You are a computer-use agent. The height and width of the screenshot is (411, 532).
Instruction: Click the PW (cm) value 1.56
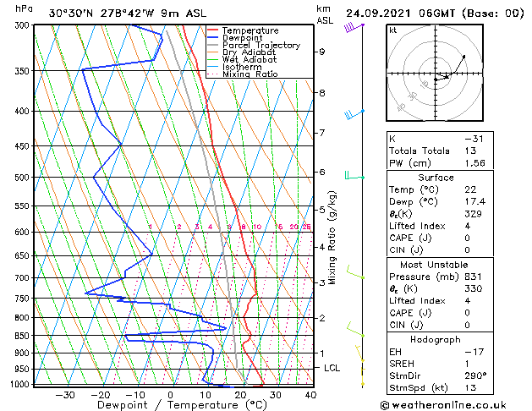pos(475,163)
